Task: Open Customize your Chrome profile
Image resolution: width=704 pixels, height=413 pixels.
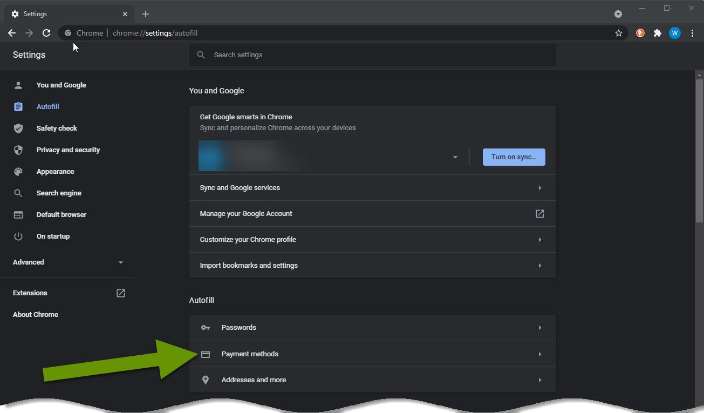Action: (372, 240)
